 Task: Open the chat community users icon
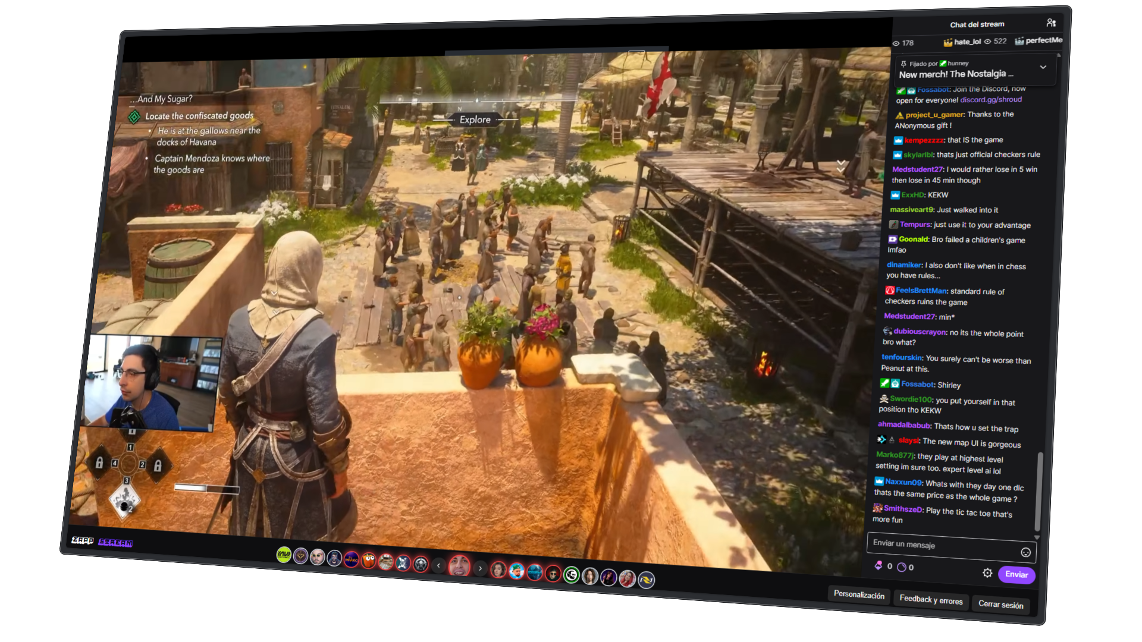(x=1051, y=23)
